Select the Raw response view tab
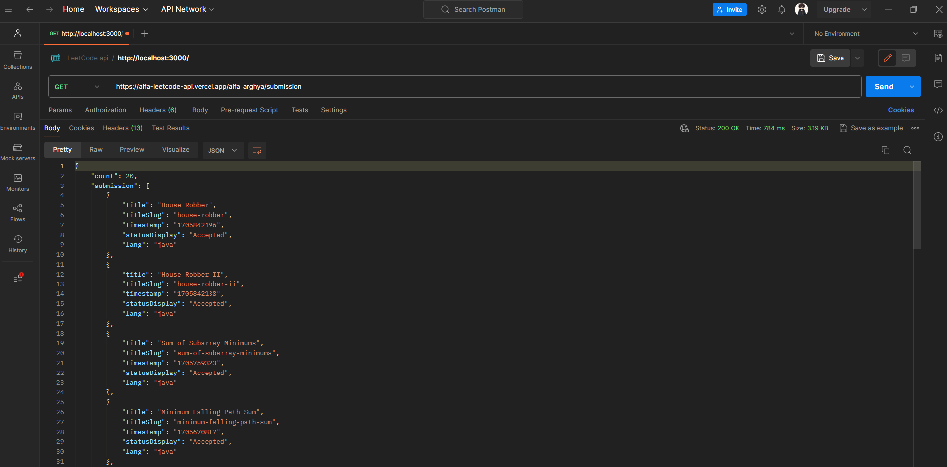This screenshot has height=467, width=947. tap(96, 150)
